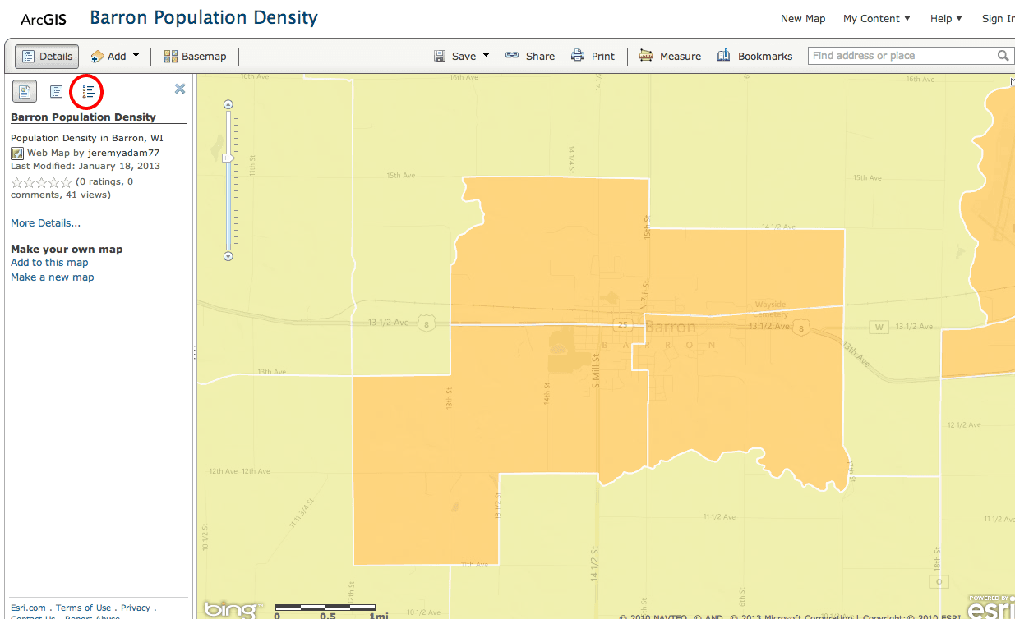
Task: Focus the Find address or place field
Action: (900, 56)
